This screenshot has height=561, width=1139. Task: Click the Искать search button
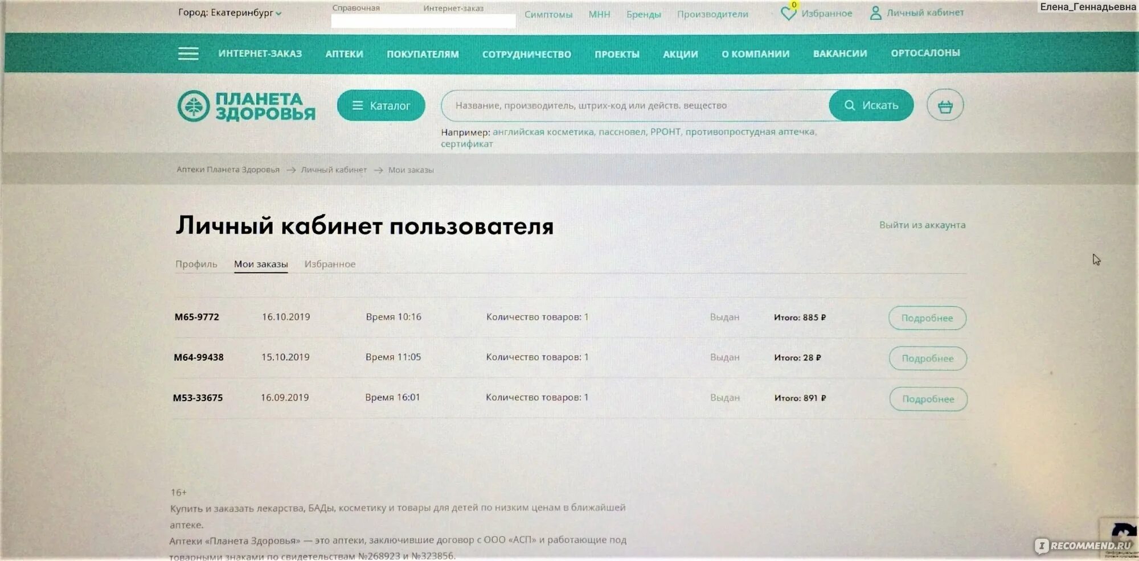click(871, 105)
